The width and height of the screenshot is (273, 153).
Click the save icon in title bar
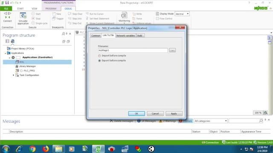7,3
